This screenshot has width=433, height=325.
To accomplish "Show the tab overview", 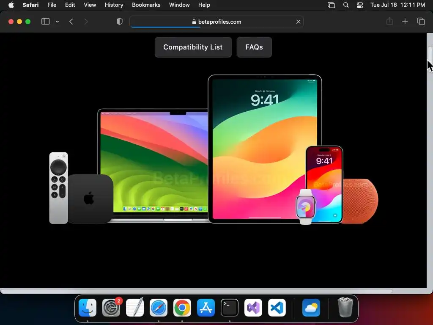I will pyautogui.click(x=421, y=21).
